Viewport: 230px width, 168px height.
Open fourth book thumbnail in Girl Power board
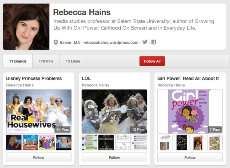(x=215, y=142)
